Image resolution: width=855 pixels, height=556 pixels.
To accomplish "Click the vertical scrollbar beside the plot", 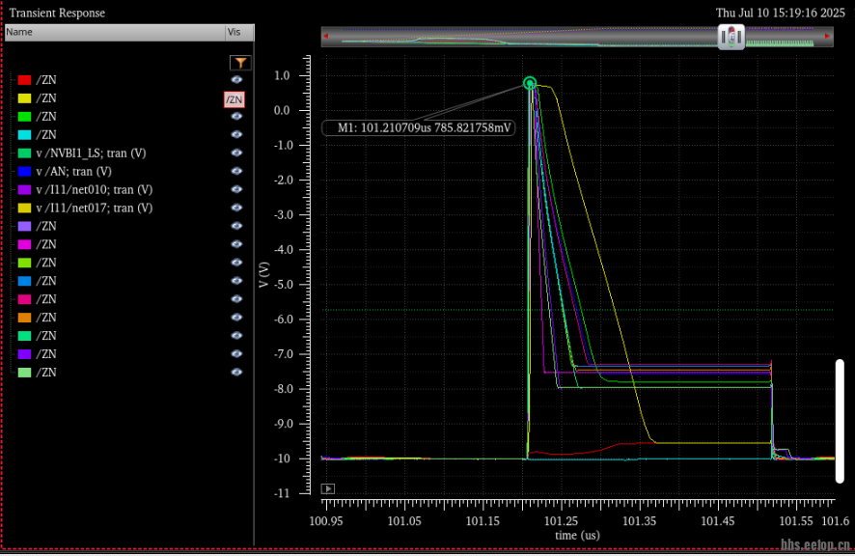I will (840, 421).
